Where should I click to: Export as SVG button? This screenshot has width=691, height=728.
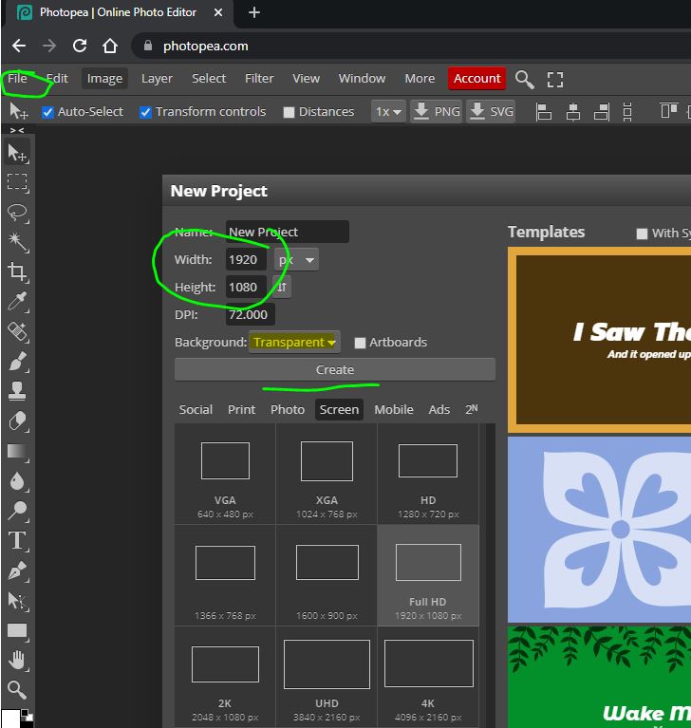click(491, 111)
